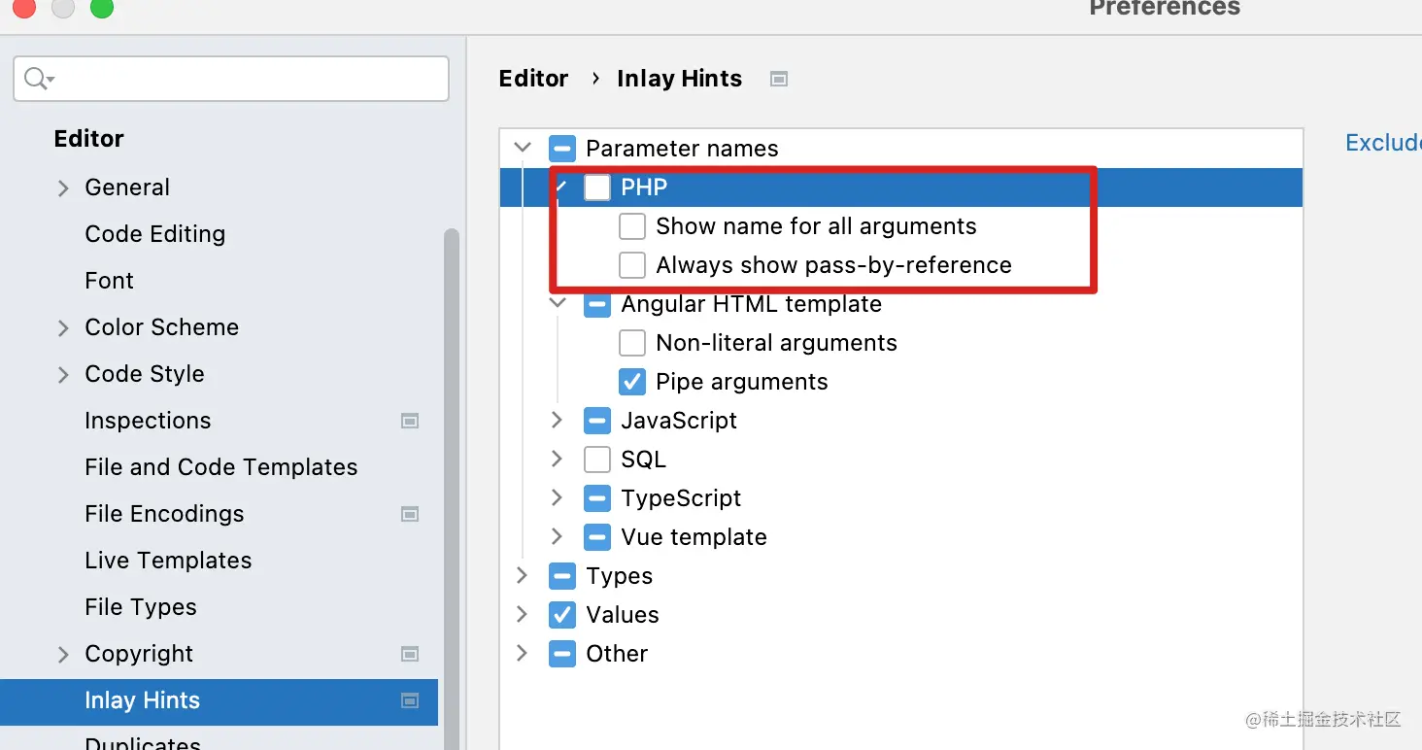
Task: Toggle the PHP parameter names checkbox
Action: click(597, 187)
